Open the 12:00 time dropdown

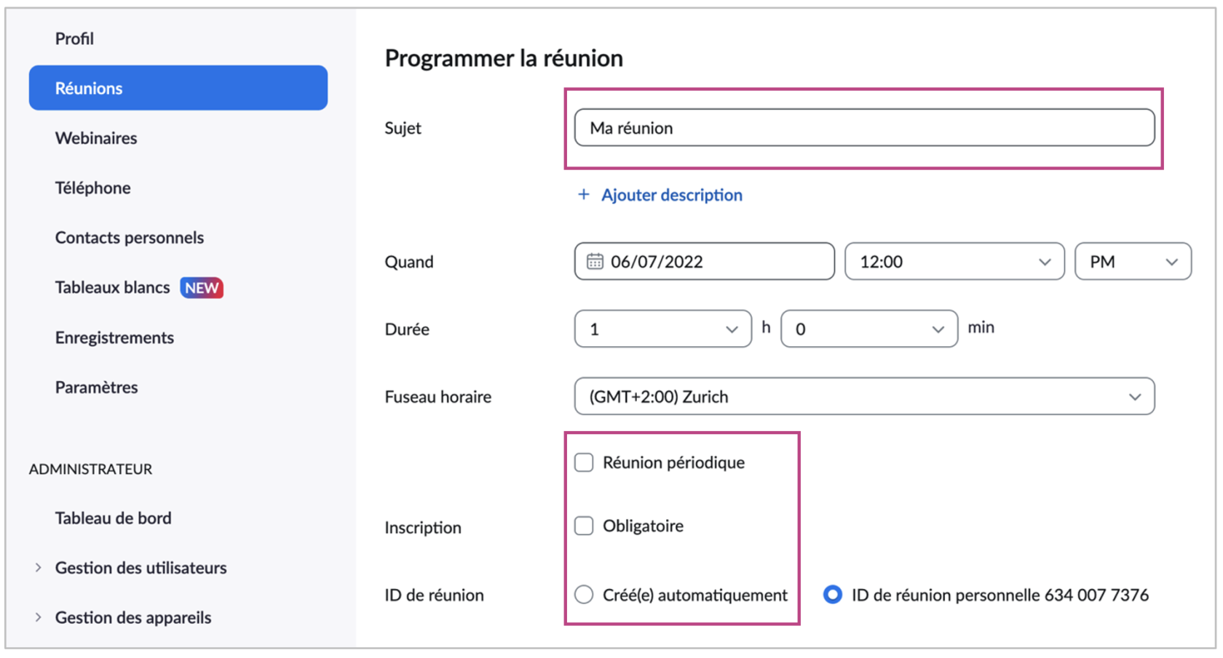pyautogui.click(x=954, y=262)
